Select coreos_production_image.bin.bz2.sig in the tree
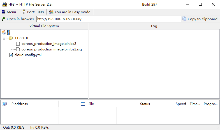Viewport: 220px width, 130px height. 52,49
